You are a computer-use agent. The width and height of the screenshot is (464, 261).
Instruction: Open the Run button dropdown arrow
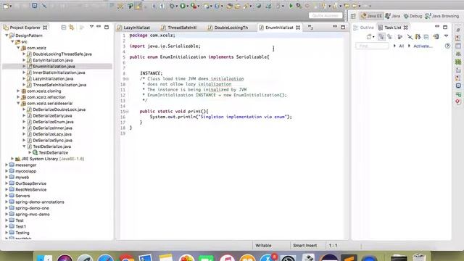click(x=188, y=6)
